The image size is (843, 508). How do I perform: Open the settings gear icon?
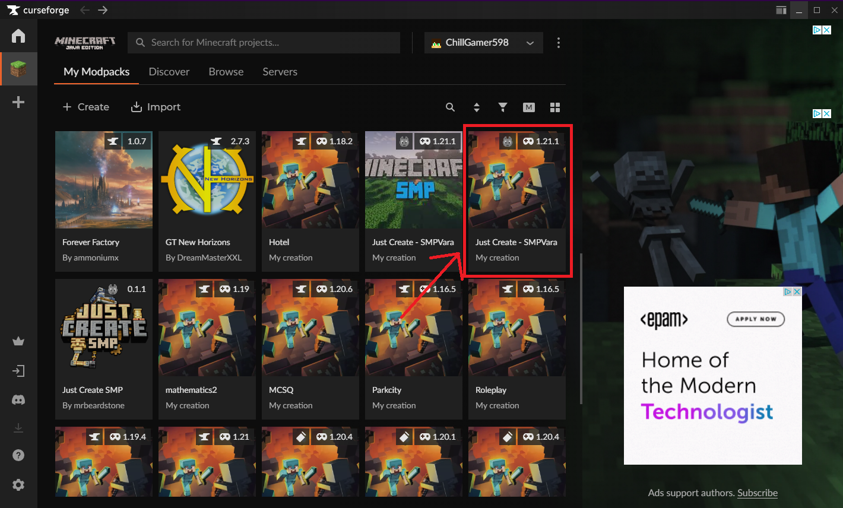[x=18, y=485]
